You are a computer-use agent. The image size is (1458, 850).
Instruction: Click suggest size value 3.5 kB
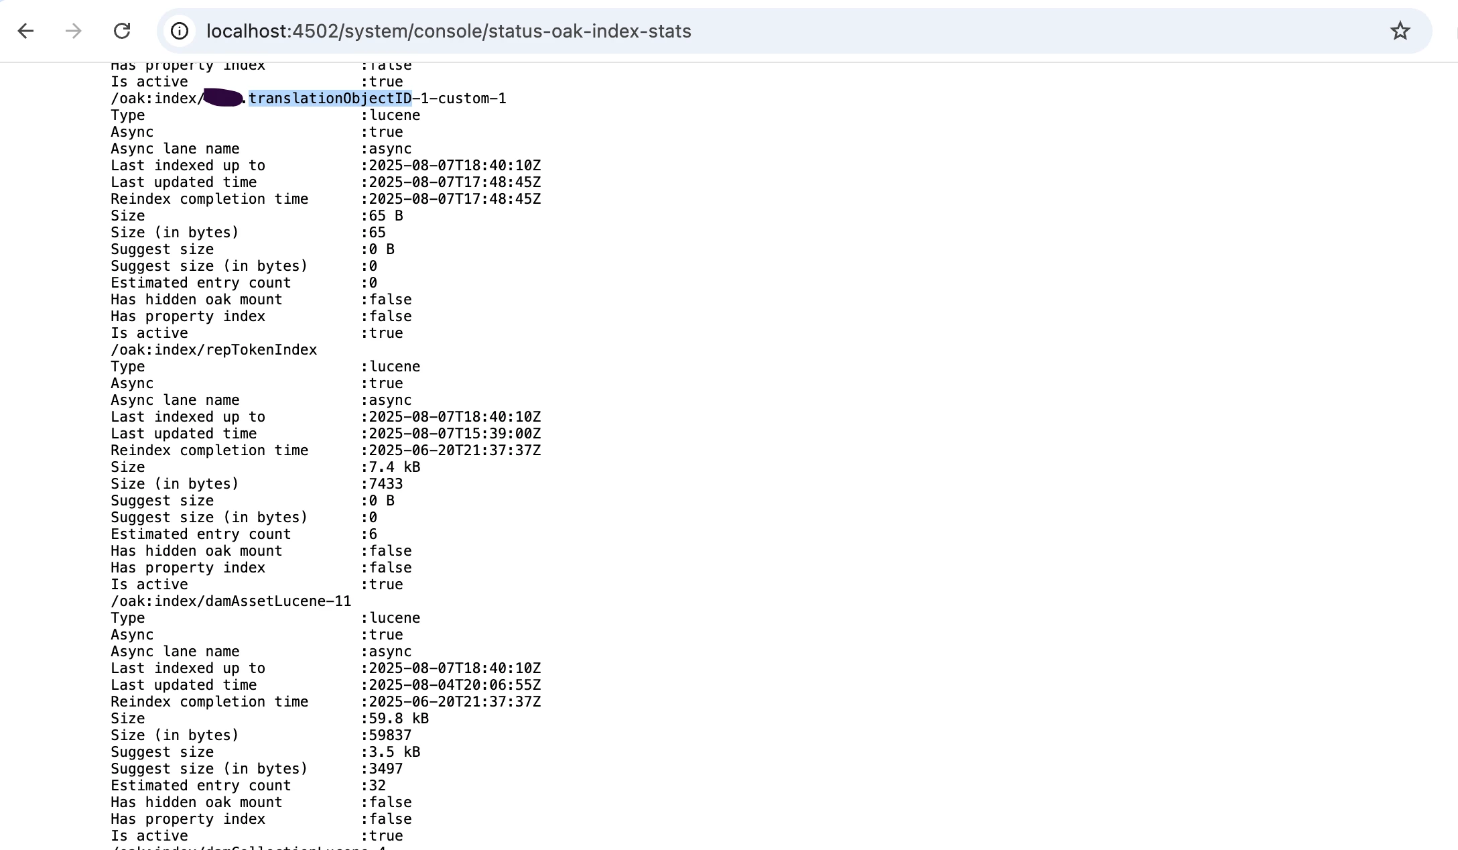tap(394, 752)
